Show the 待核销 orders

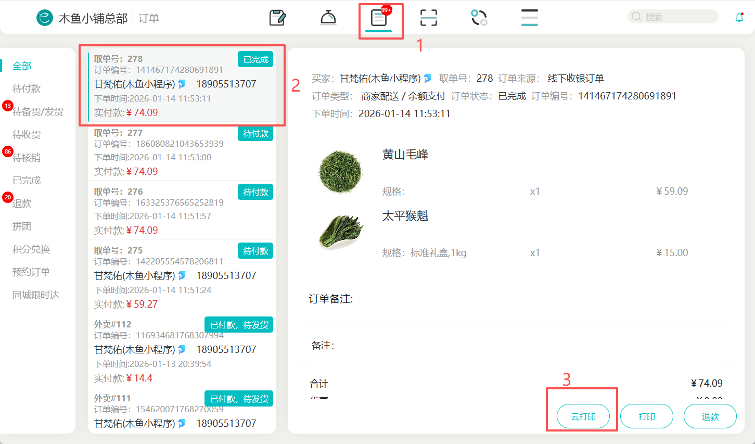(x=26, y=158)
